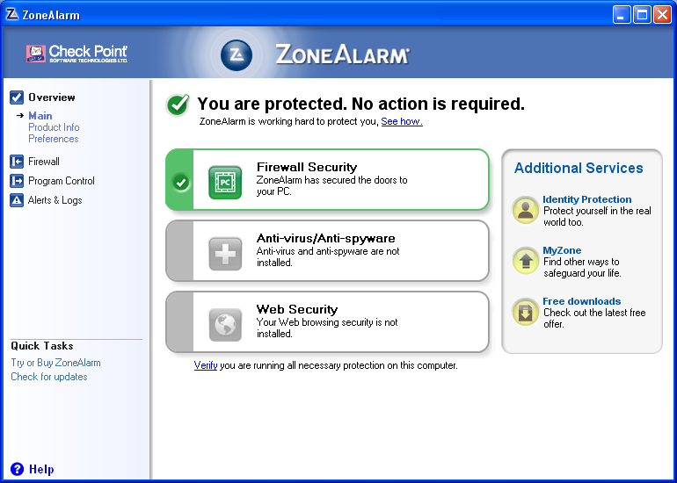Click the Alerts & Logs warning icon
677x483 pixels.
point(17,200)
